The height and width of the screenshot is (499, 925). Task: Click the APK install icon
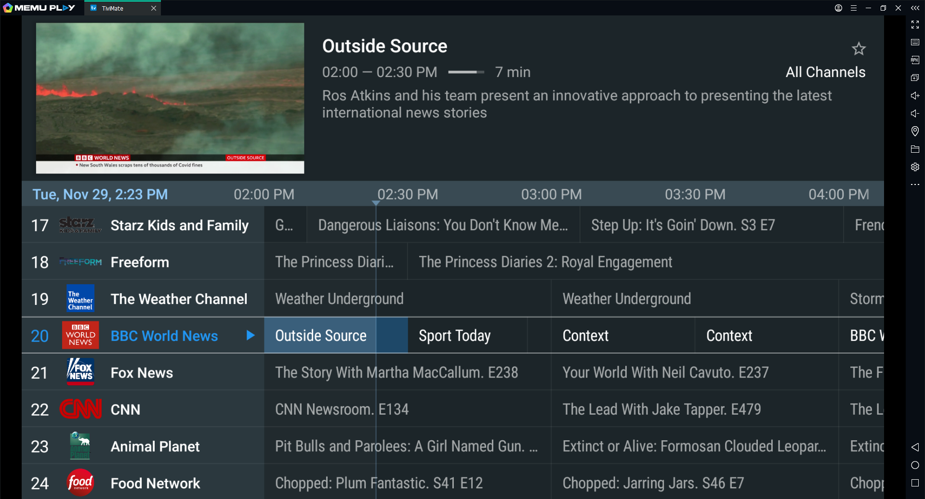[915, 60]
